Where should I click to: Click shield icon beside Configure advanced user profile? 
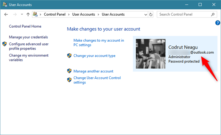[4, 44]
